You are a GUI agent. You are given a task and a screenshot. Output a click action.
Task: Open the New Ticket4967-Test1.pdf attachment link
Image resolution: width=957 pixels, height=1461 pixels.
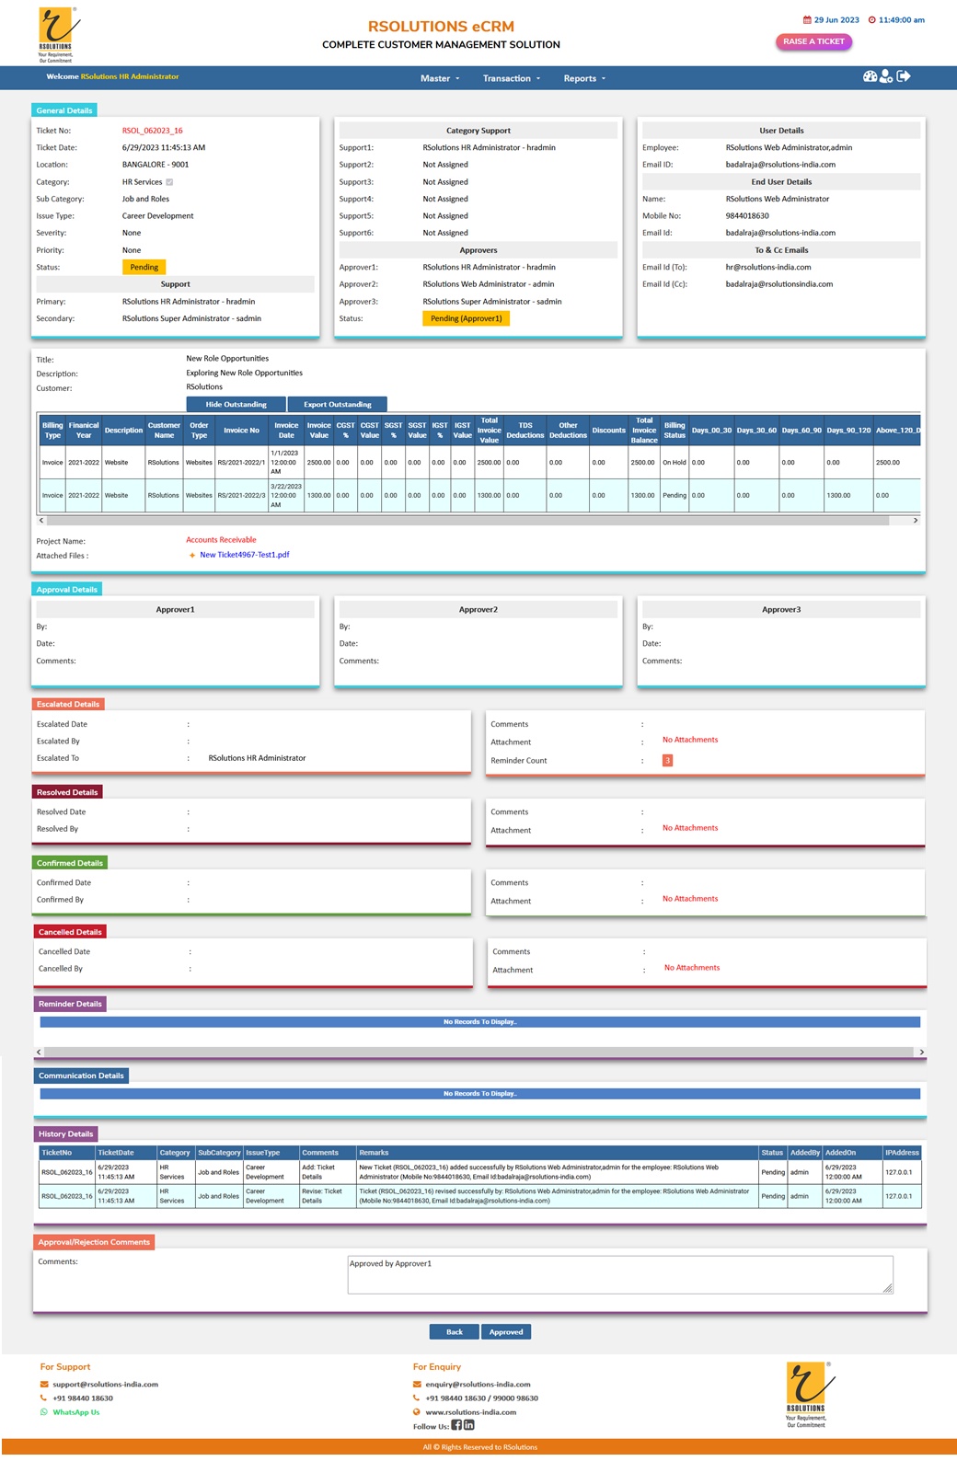[245, 555]
